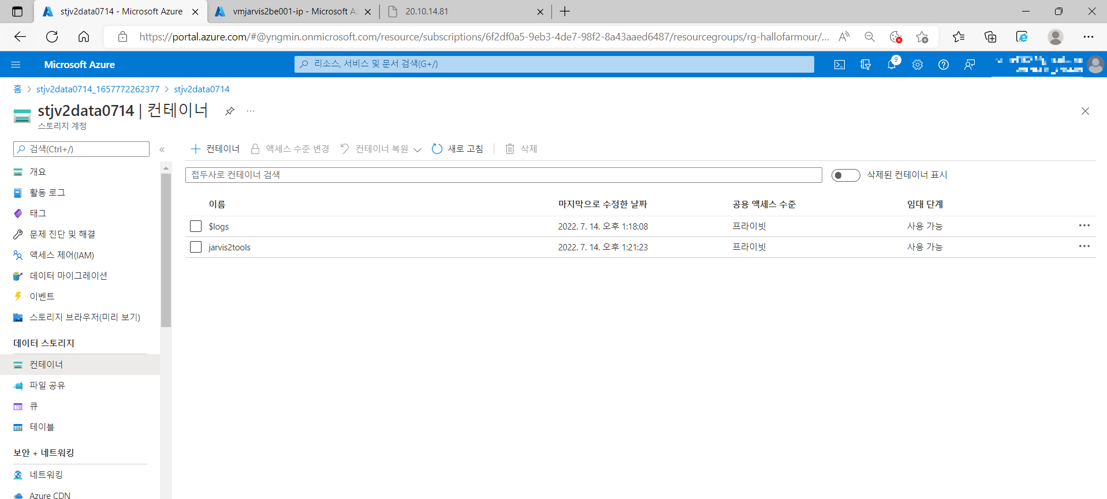This screenshot has width=1107, height=499.
Task: Open browser collections icon
Action: click(990, 37)
